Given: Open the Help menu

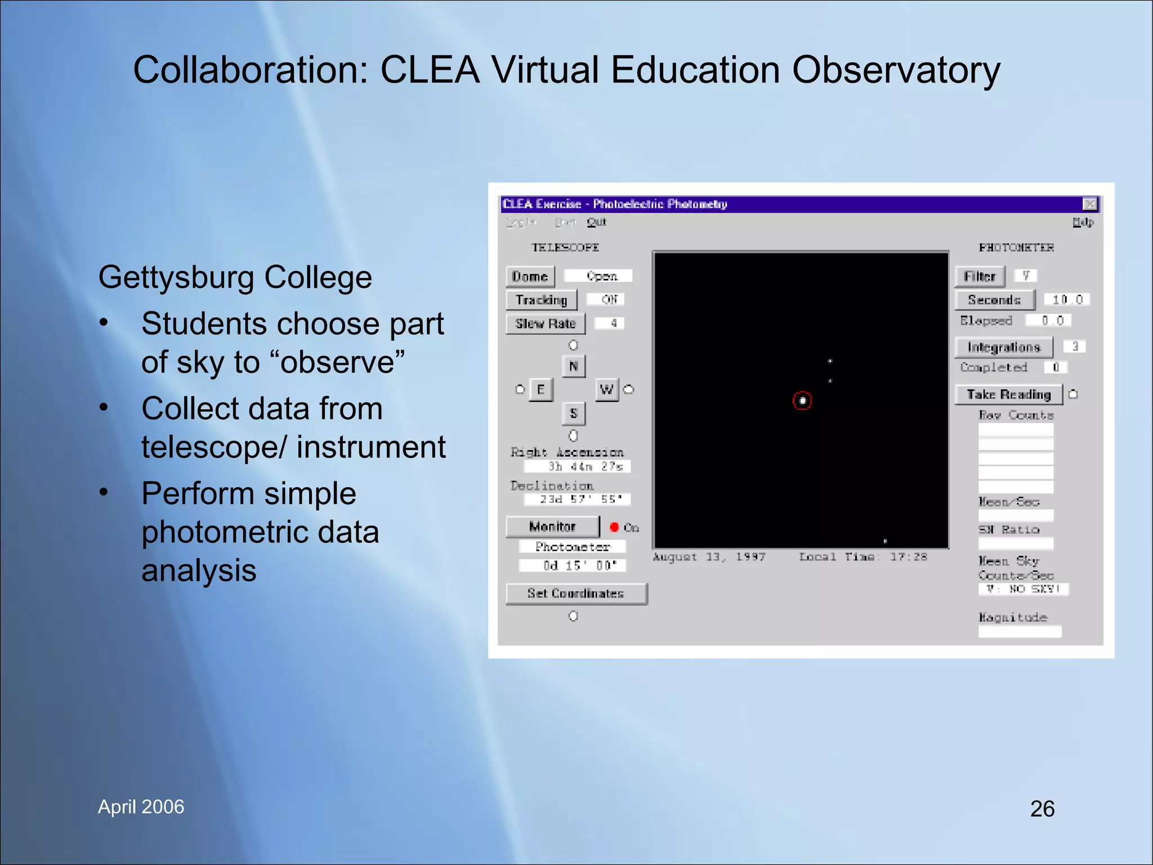Looking at the screenshot, I should click(1083, 222).
